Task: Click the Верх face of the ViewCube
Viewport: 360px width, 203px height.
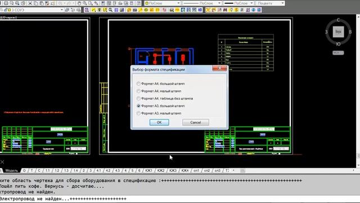Action: pyautogui.click(x=338, y=32)
